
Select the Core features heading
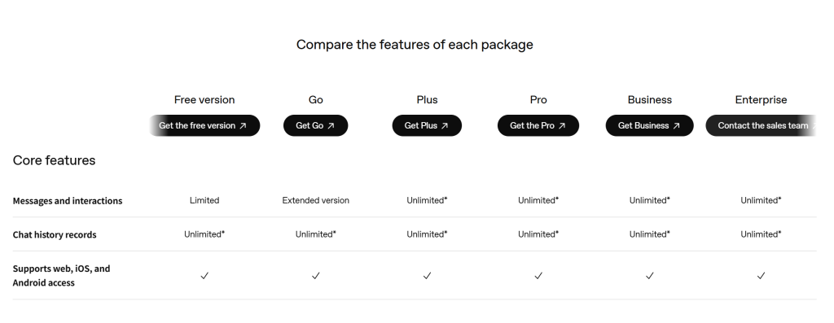tap(55, 160)
